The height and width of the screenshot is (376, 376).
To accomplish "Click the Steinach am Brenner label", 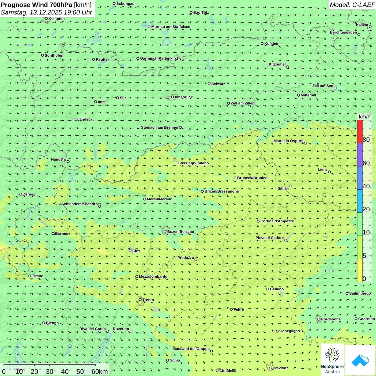I will coord(160,127).
